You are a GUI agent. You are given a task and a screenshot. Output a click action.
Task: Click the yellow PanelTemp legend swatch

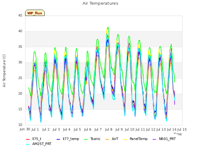(x=125, y=139)
